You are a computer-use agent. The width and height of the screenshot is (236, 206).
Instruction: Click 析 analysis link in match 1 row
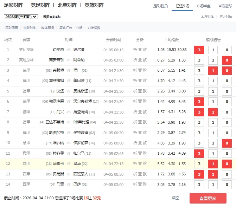point(135,50)
